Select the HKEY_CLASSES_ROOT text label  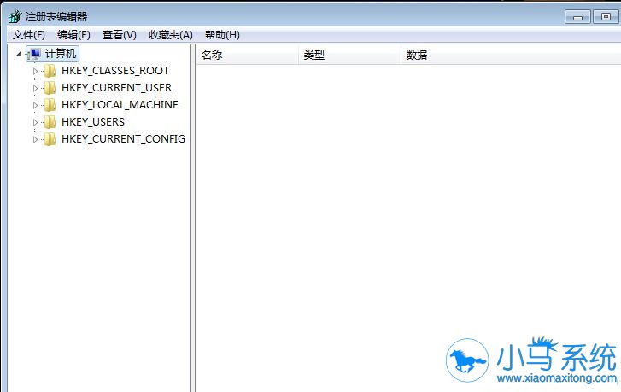(x=115, y=71)
